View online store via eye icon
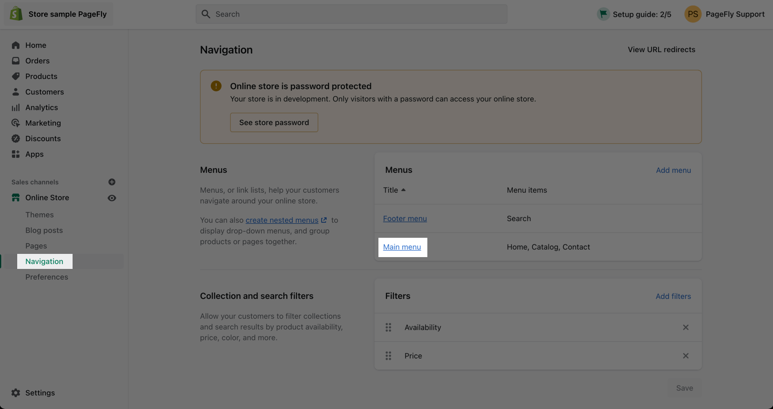 click(112, 198)
